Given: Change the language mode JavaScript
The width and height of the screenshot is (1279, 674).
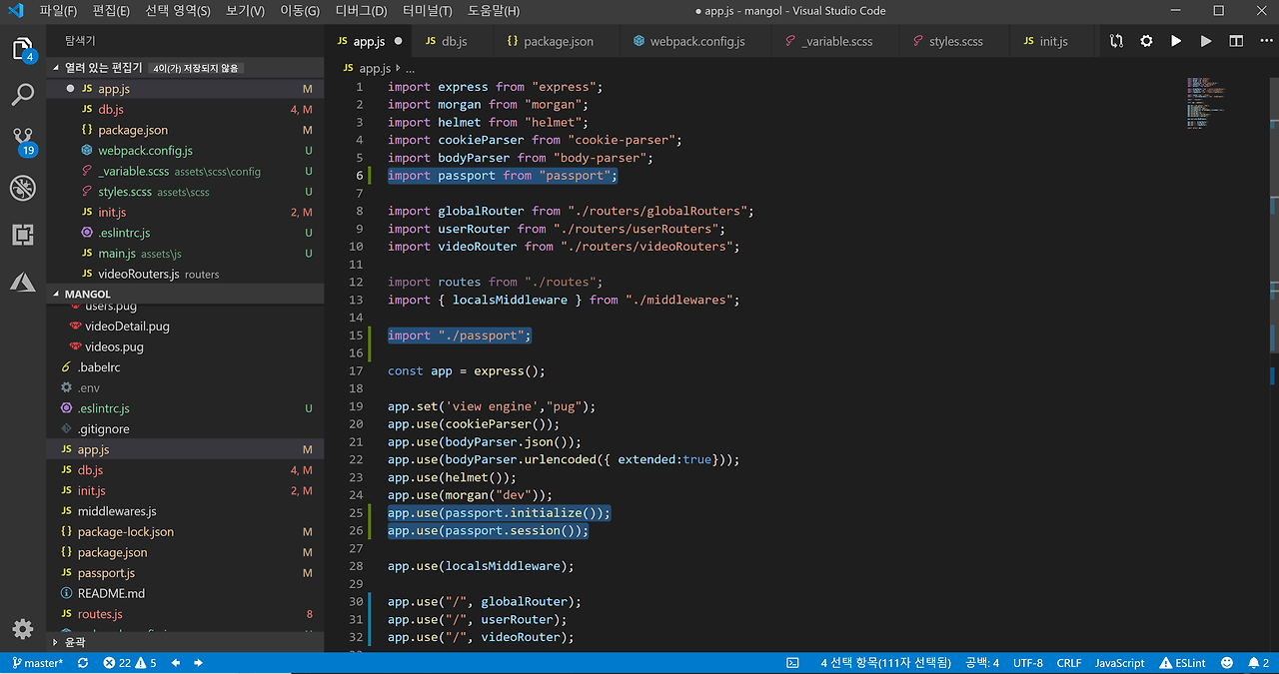Looking at the screenshot, I should 1119,663.
